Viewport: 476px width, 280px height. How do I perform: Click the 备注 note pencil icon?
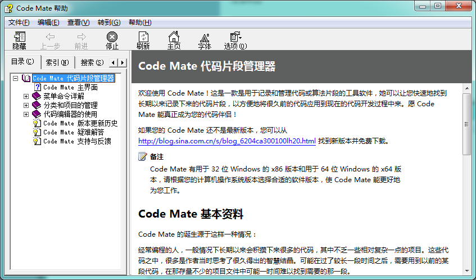[142, 157]
